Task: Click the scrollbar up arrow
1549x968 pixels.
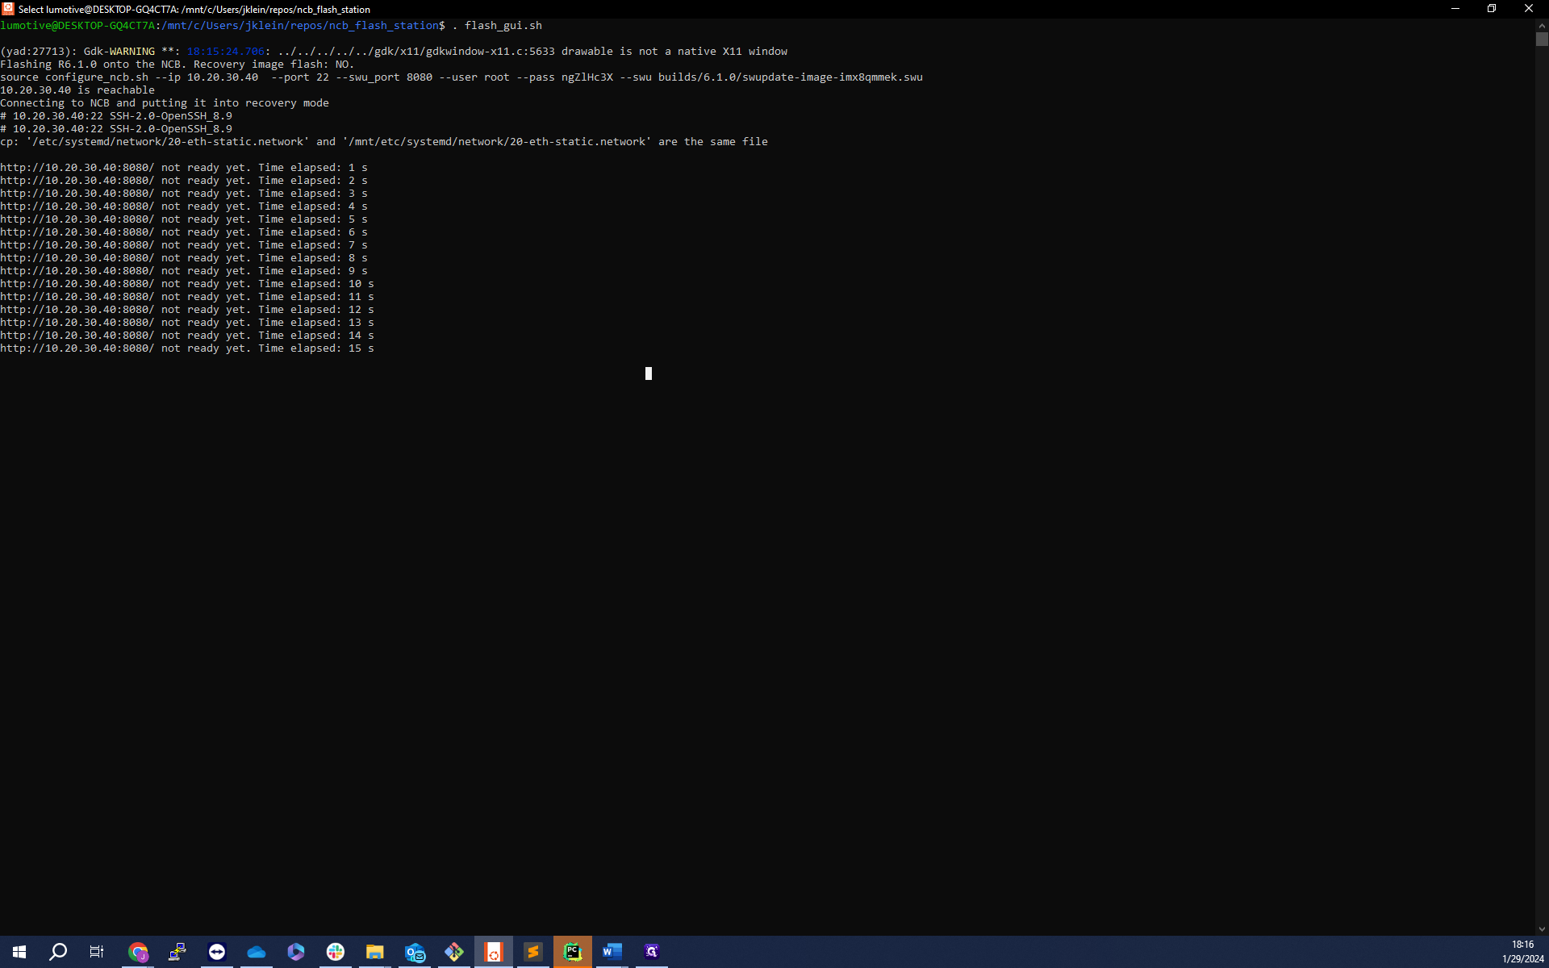Action: coord(1542,25)
